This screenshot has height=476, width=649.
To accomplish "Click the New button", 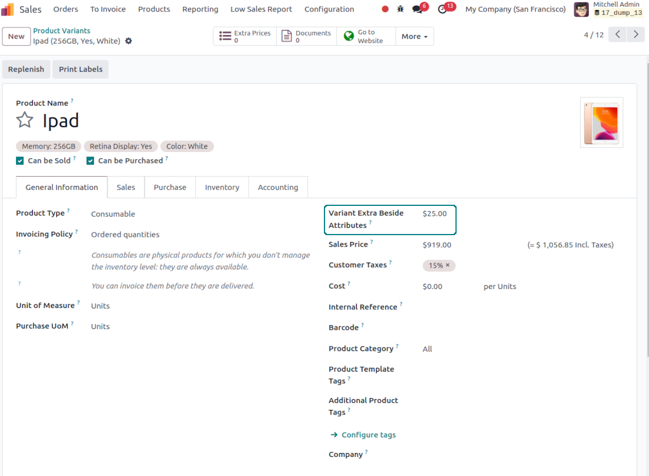I will tap(16, 36).
